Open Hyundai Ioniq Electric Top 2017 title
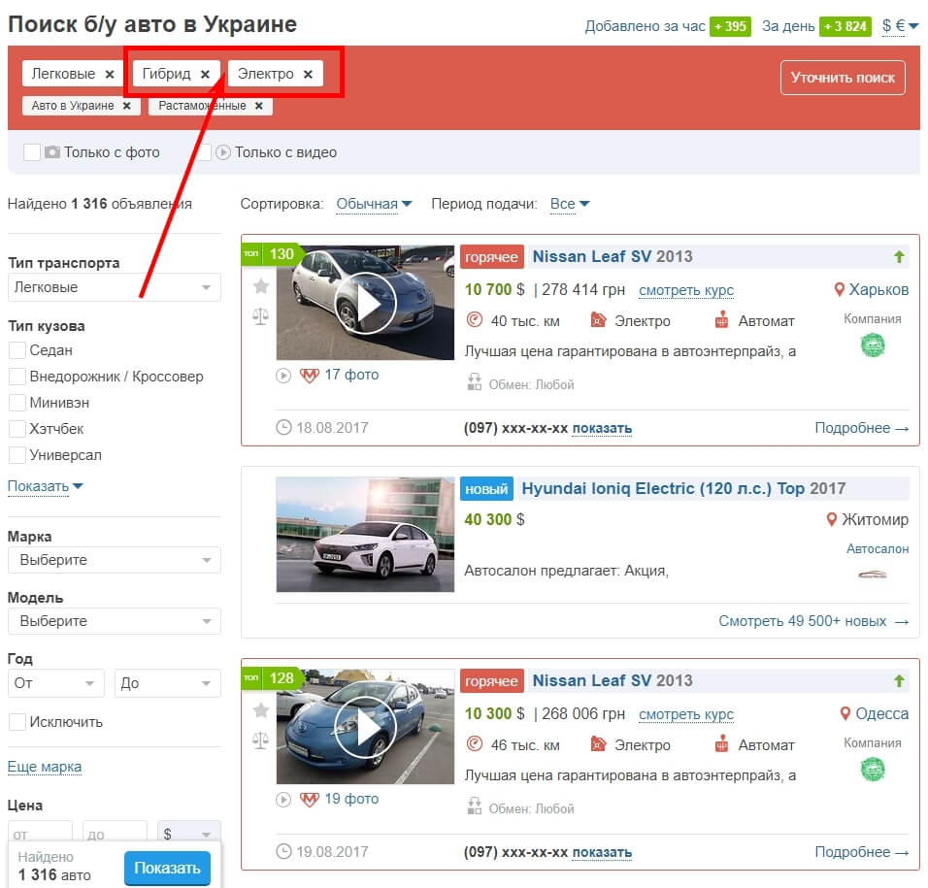Screen dimensions: 928x888 point(683,489)
